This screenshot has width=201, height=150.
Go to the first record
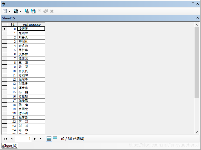tap(6, 138)
